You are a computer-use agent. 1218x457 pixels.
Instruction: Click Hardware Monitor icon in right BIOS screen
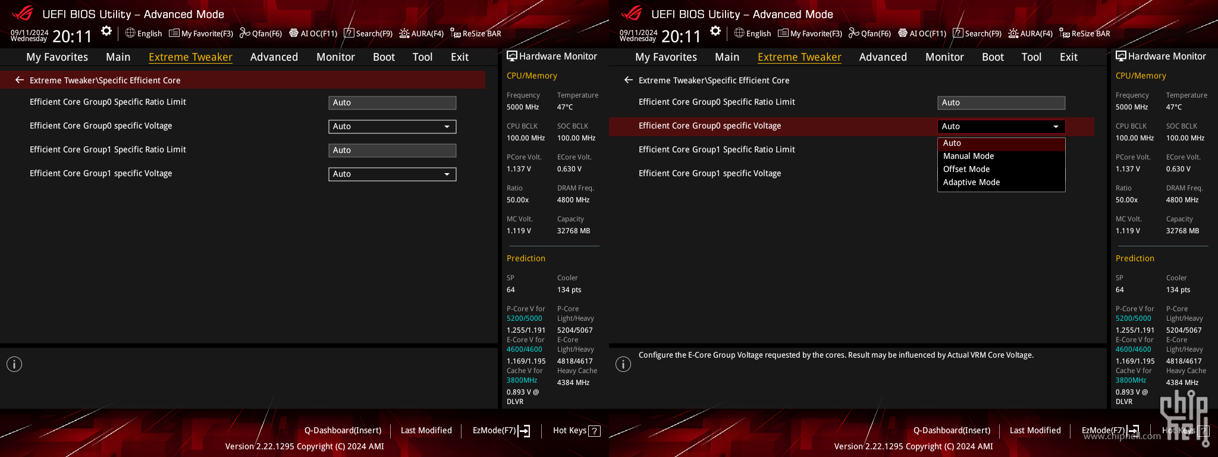tap(1120, 56)
